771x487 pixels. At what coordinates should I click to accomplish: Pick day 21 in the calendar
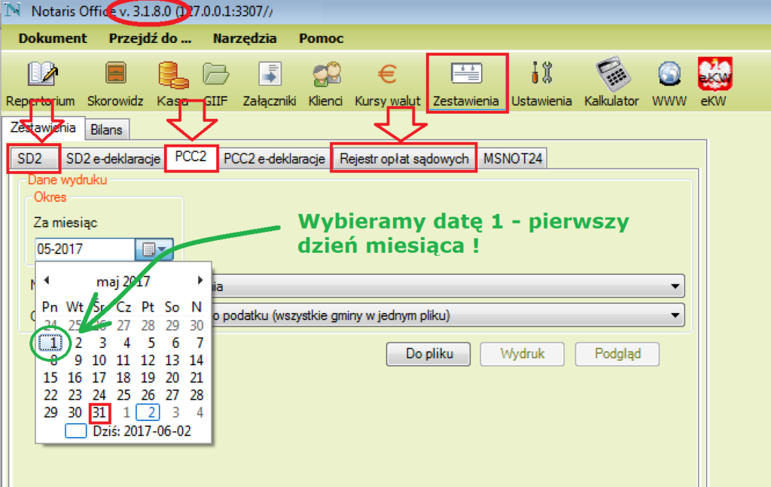(x=197, y=377)
